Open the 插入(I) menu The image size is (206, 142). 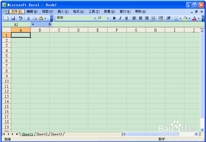[63, 12]
